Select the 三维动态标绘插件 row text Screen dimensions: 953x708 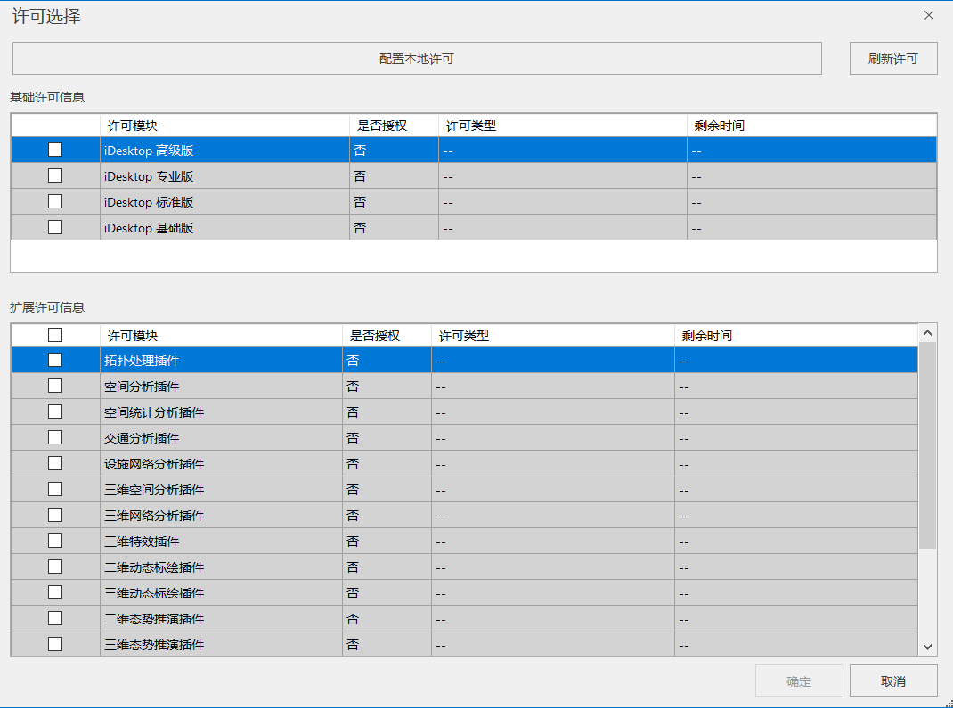[154, 593]
